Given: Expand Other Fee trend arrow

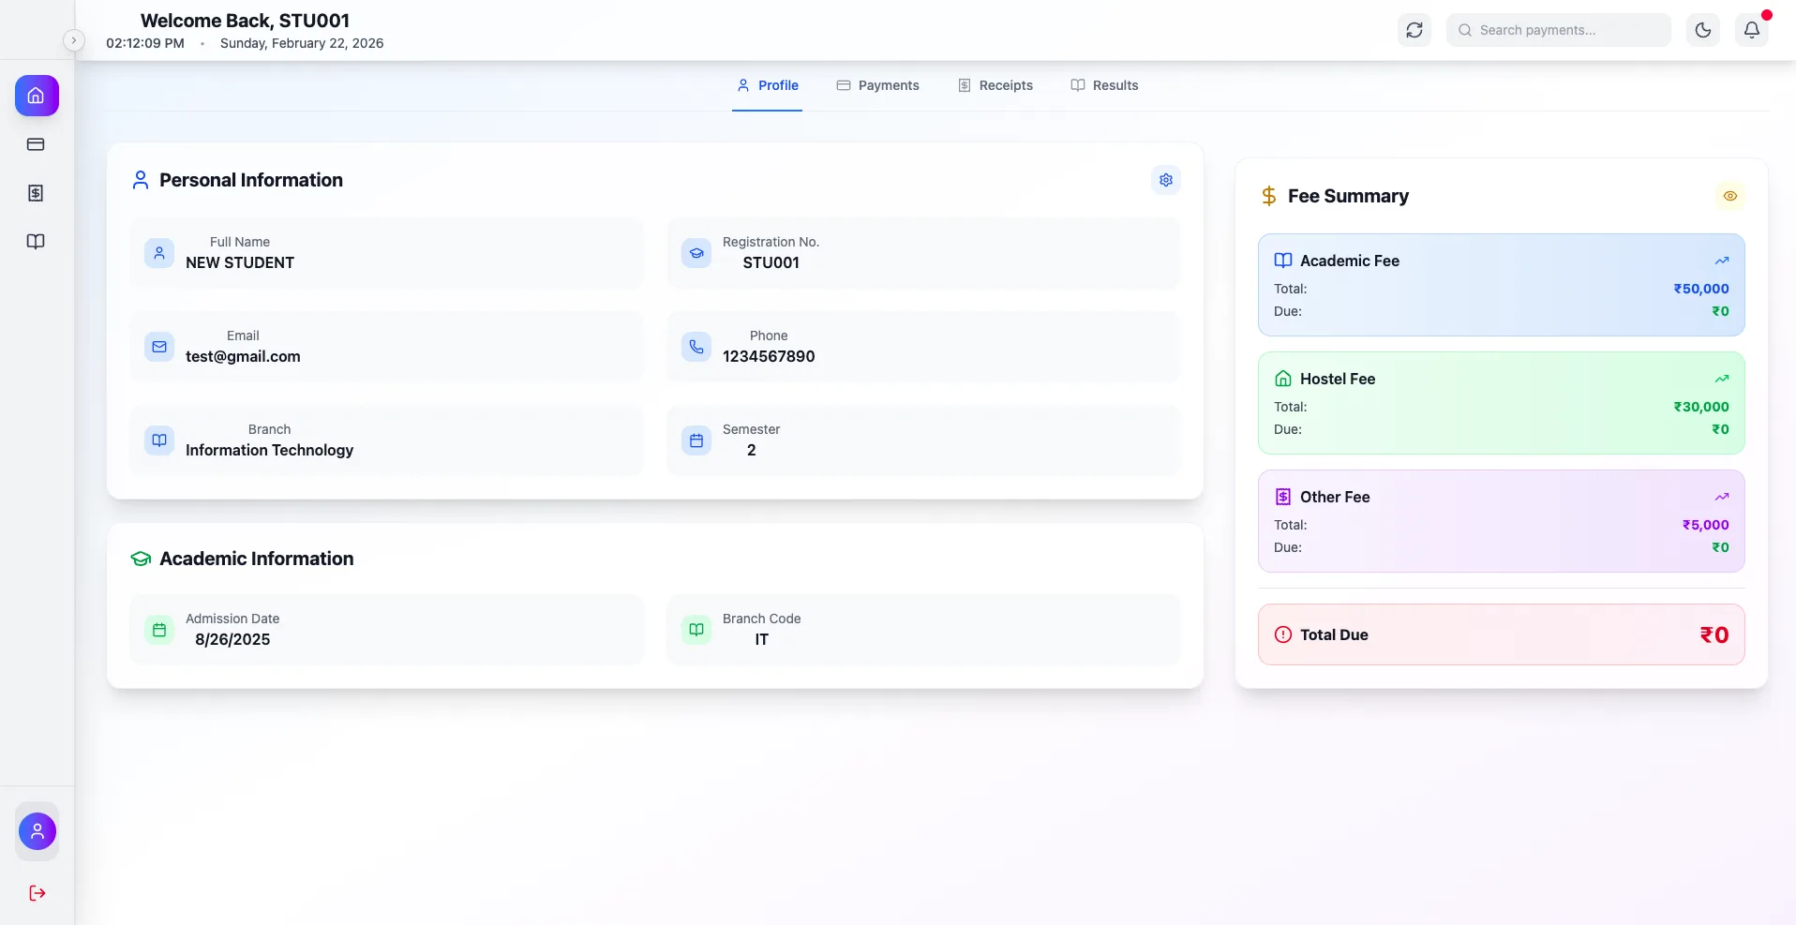Looking at the screenshot, I should tap(1721, 497).
